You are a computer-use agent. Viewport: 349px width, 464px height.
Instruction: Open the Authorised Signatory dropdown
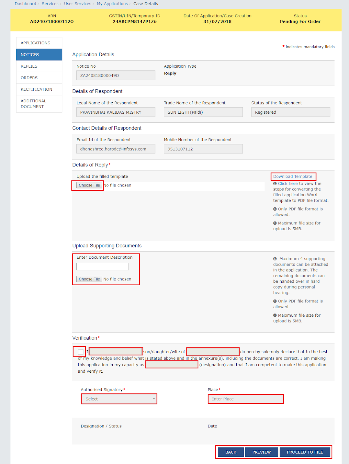coord(119,399)
